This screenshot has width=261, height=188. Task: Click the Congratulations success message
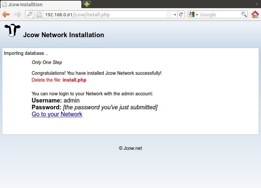[97, 73]
